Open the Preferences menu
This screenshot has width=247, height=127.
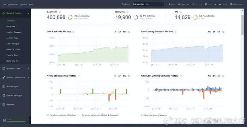coord(13,4)
